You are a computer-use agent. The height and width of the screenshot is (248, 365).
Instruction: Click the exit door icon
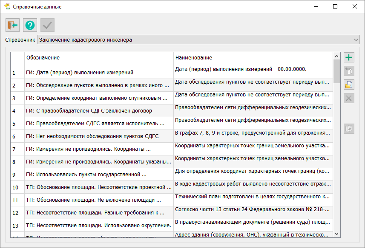click(x=12, y=25)
